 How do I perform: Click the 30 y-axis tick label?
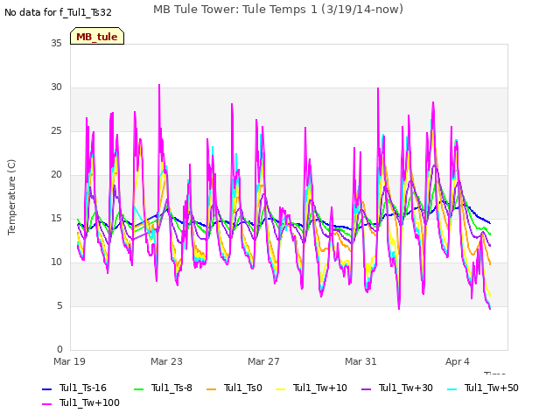tap(56, 87)
